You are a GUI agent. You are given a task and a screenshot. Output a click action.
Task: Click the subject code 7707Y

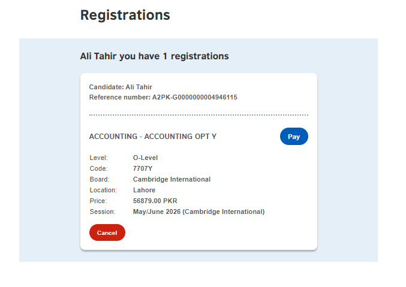pyautogui.click(x=143, y=169)
